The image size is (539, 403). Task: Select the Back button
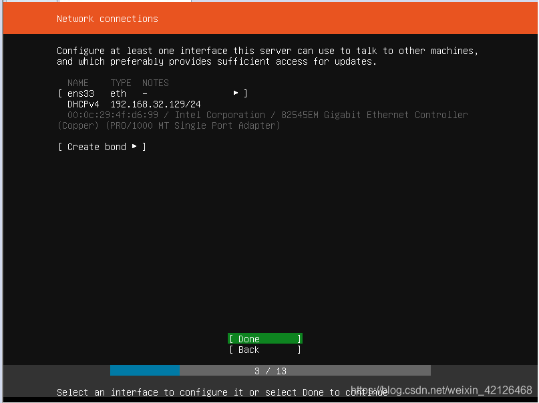pos(265,350)
